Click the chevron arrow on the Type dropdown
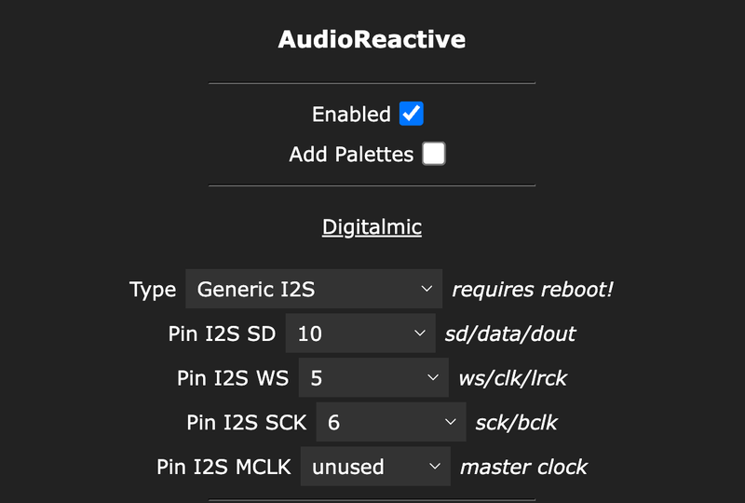 (x=427, y=290)
